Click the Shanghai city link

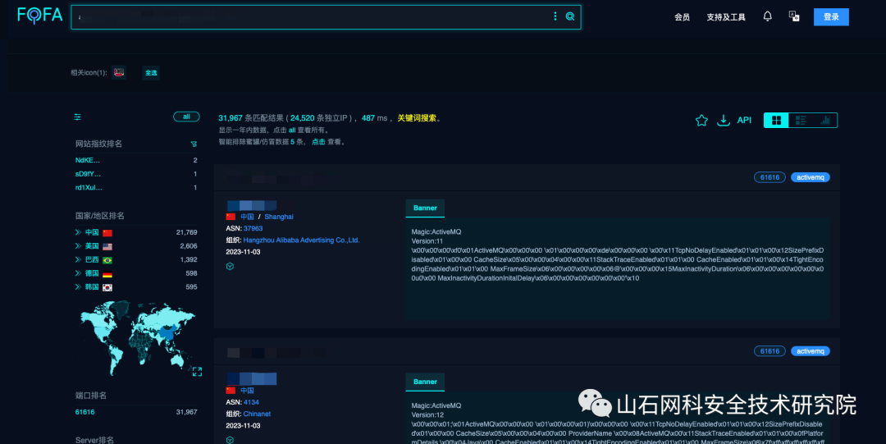pyautogui.click(x=279, y=217)
